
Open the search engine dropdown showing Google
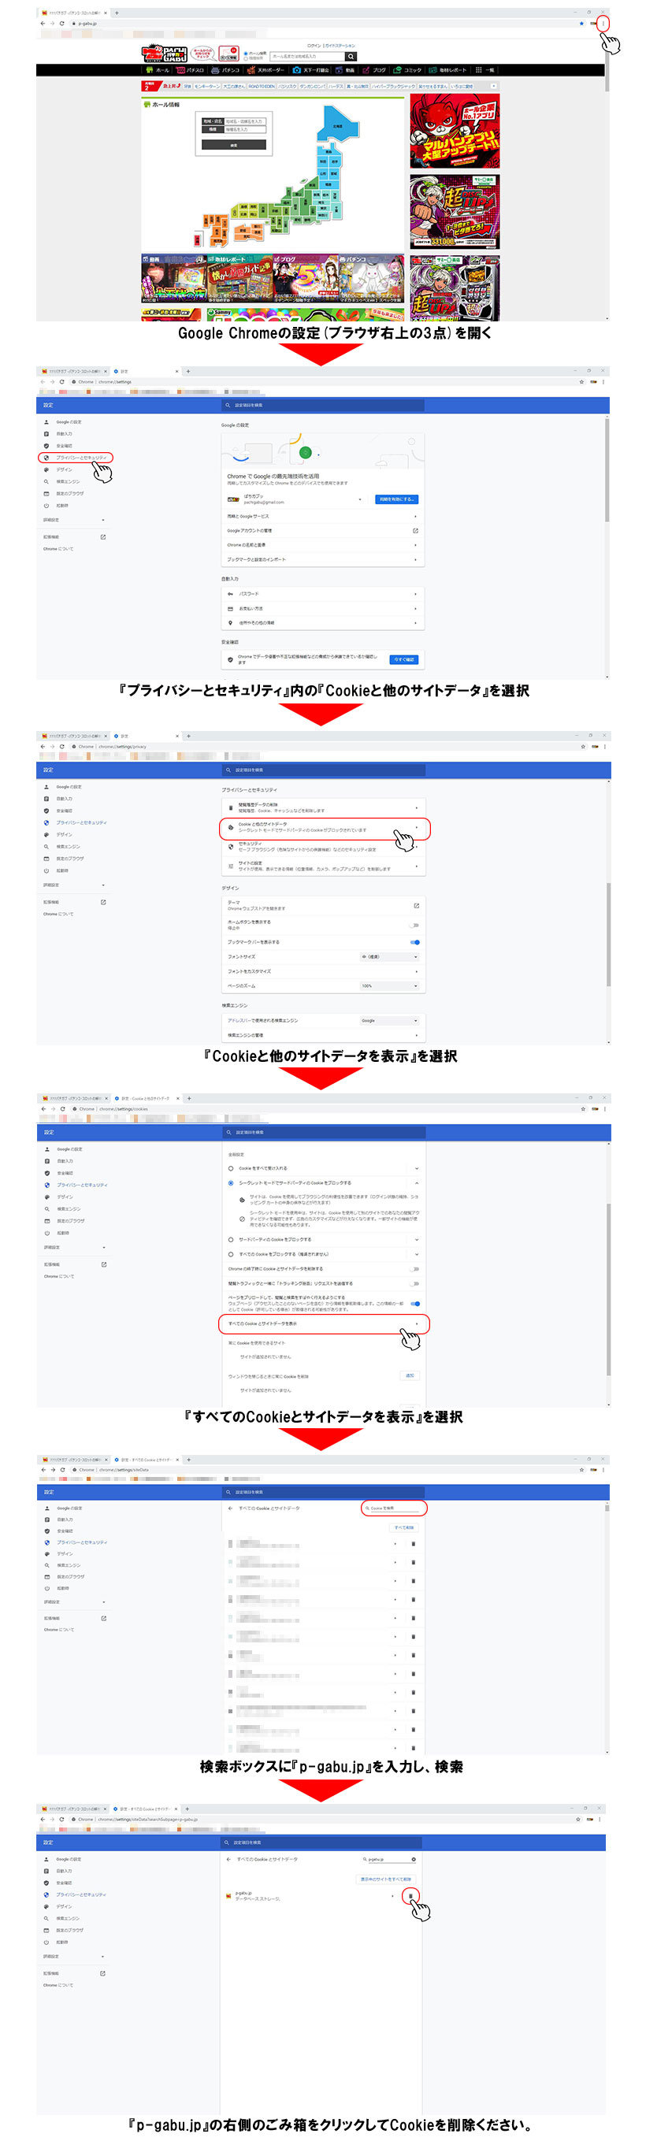pos(389,1020)
